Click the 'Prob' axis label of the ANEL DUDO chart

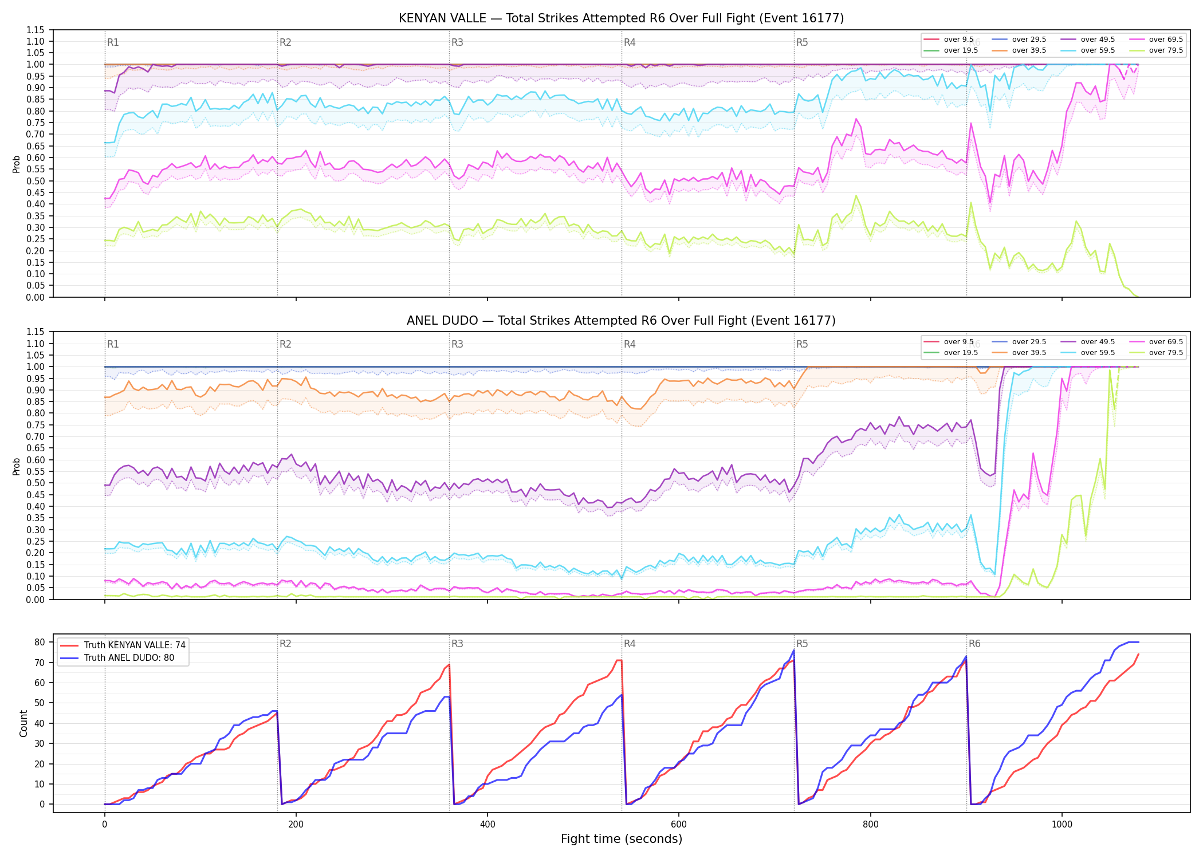(x=17, y=466)
